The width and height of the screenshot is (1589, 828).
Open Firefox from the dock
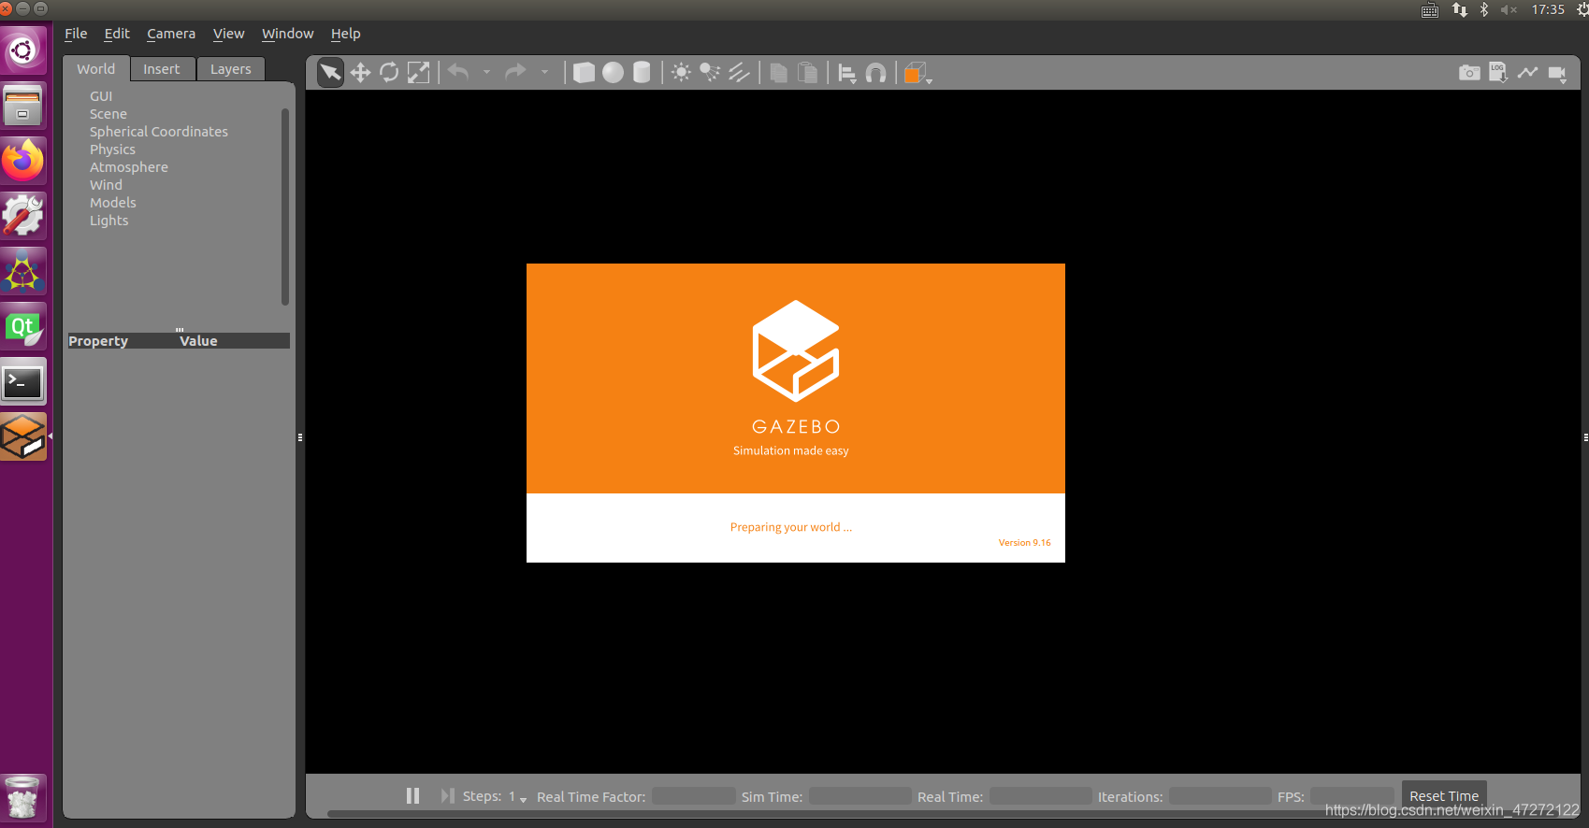coord(23,161)
